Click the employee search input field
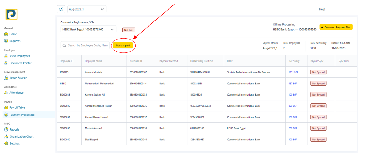 tap(88, 45)
